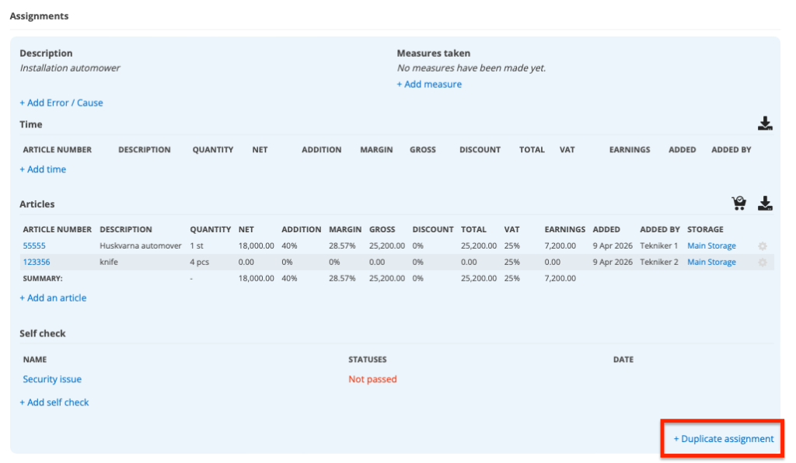Click + Add an article link
The height and width of the screenshot is (463, 796).
click(x=53, y=298)
